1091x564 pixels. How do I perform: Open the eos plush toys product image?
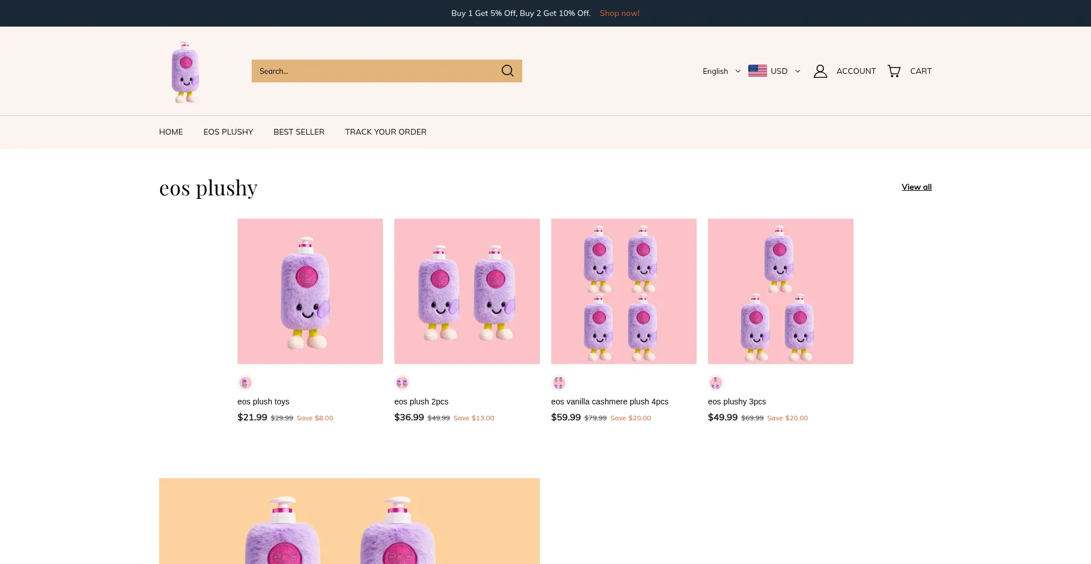point(310,291)
